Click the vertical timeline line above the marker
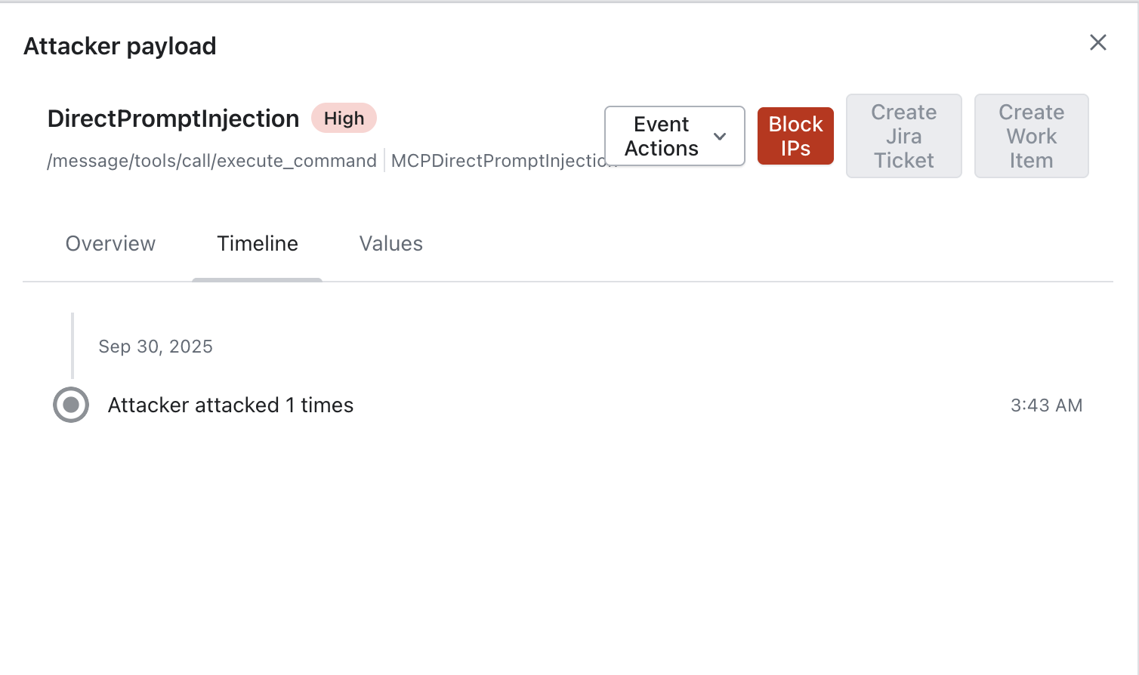 [x=73, y=345]
